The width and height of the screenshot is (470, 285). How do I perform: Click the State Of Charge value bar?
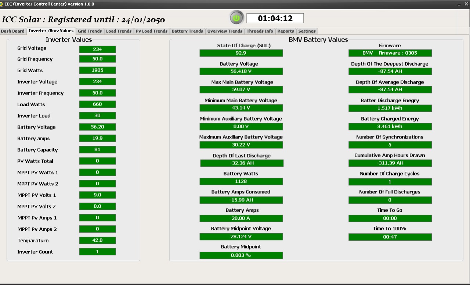click(241, 53)
